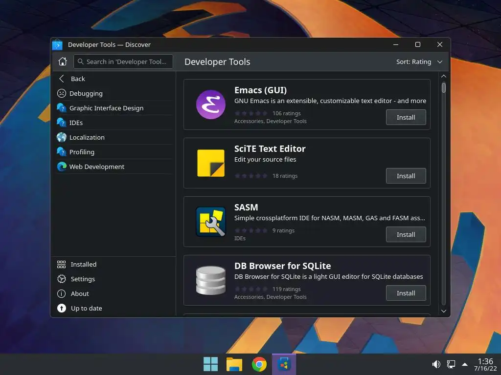Open the Start menu on the taskbar

pyautogui.click(x=210, y=364)
